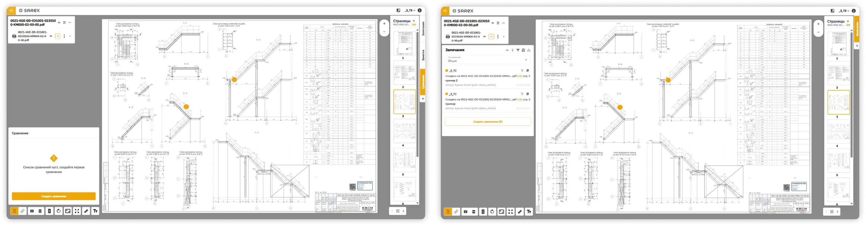This screenshot has width=866, height=226.
Task: Open the Тип замечания dropdown showing Общие
Action: pyautogui.click(x=488, y=60)
